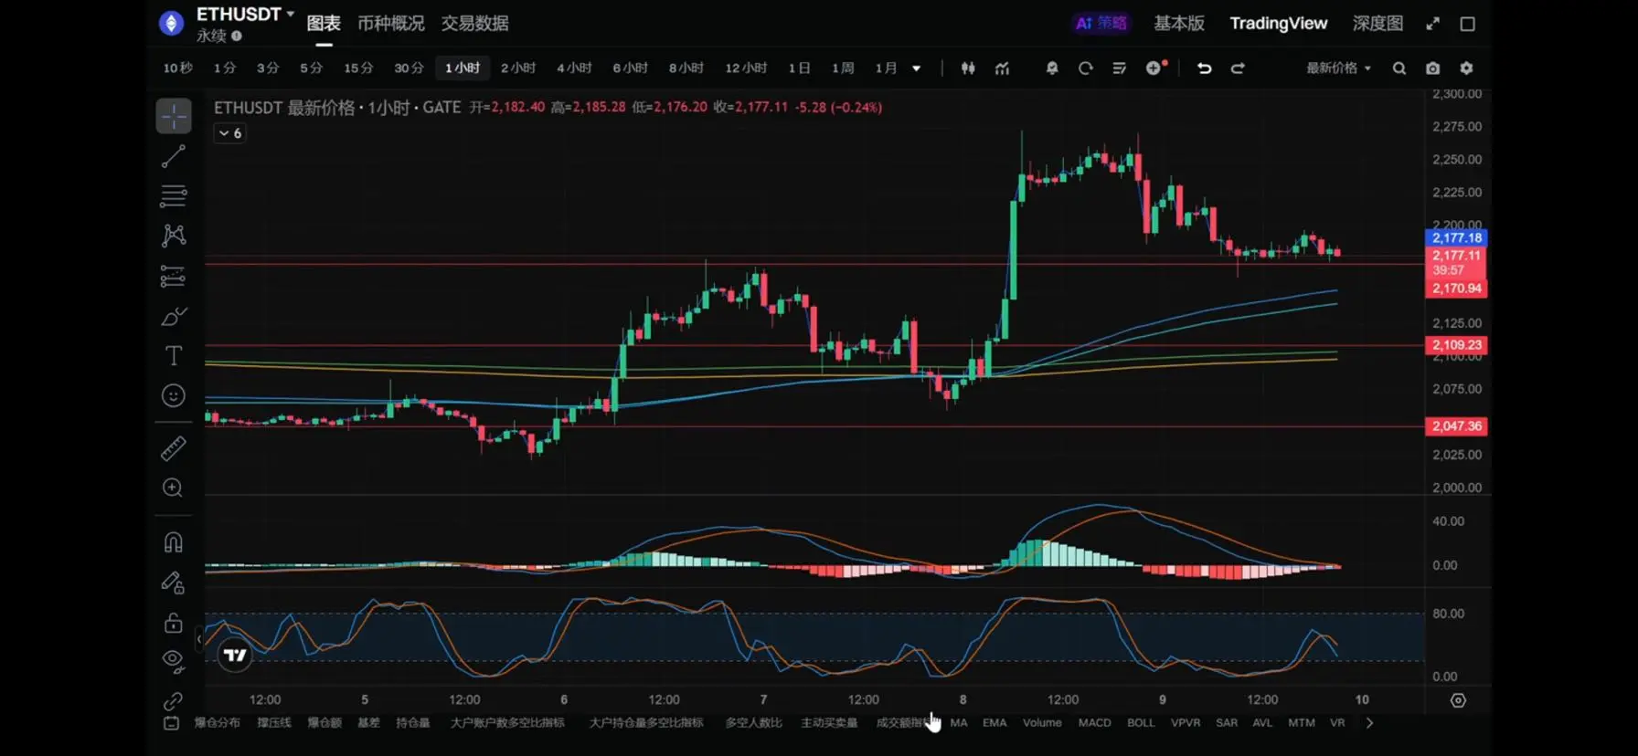Select the 15分 timeframe
Viewport: 1638px width, 756px height.
coord(358,68)
